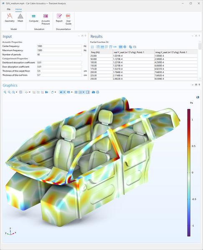
Task: Click the Number of periods field
Action: point(59,55)
